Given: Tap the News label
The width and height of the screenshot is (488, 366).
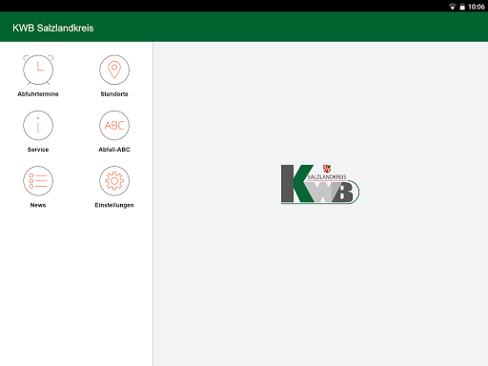Looking at the screenshot, I should coord(38,205).
